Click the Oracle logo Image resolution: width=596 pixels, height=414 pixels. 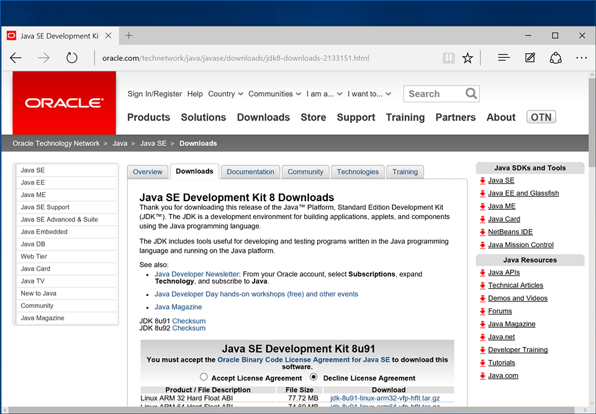(64, 103)
